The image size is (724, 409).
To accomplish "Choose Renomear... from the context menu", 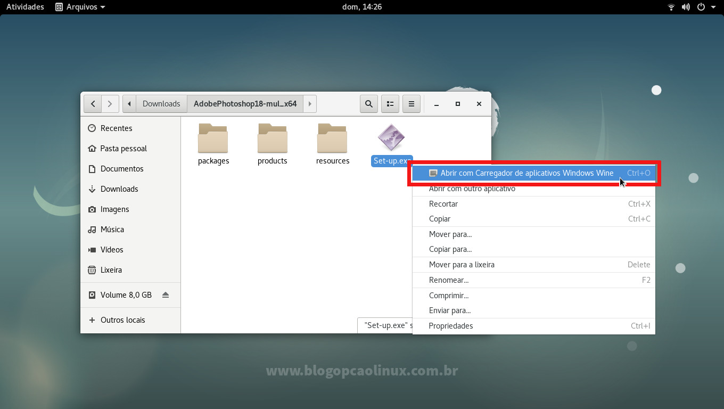I will [x=534, y=280].
